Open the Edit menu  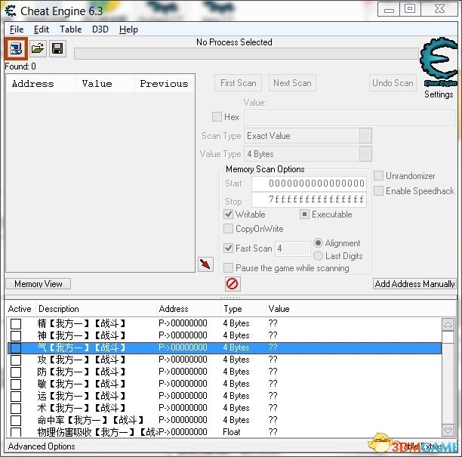tap(42, 29)
